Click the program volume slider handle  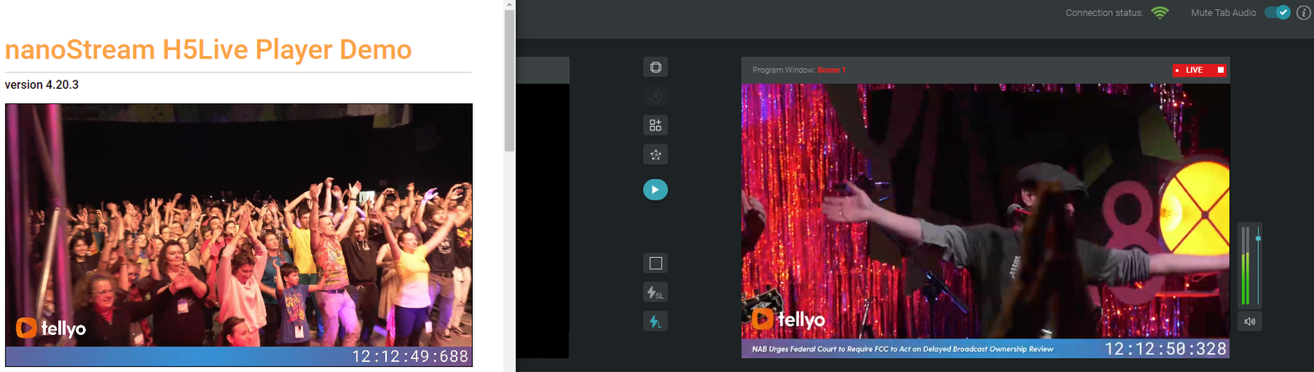pos(1258,238)
